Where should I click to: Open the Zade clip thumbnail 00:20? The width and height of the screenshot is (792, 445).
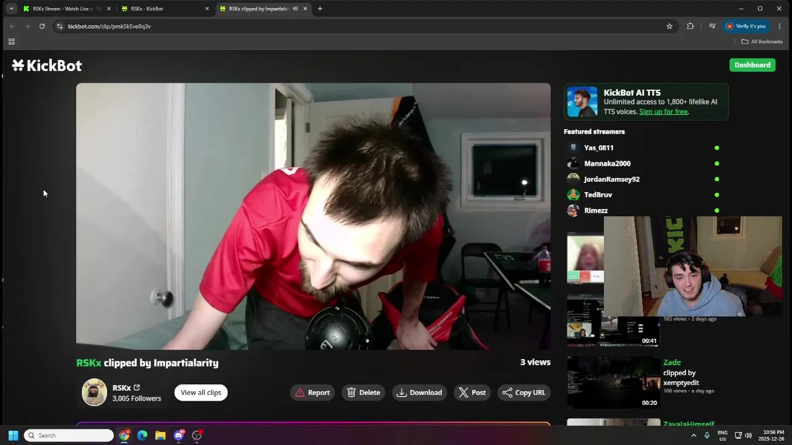[613, 382]
